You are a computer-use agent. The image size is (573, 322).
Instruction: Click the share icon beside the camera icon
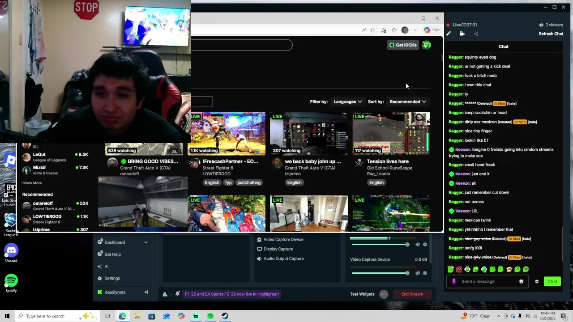(476, 34)
